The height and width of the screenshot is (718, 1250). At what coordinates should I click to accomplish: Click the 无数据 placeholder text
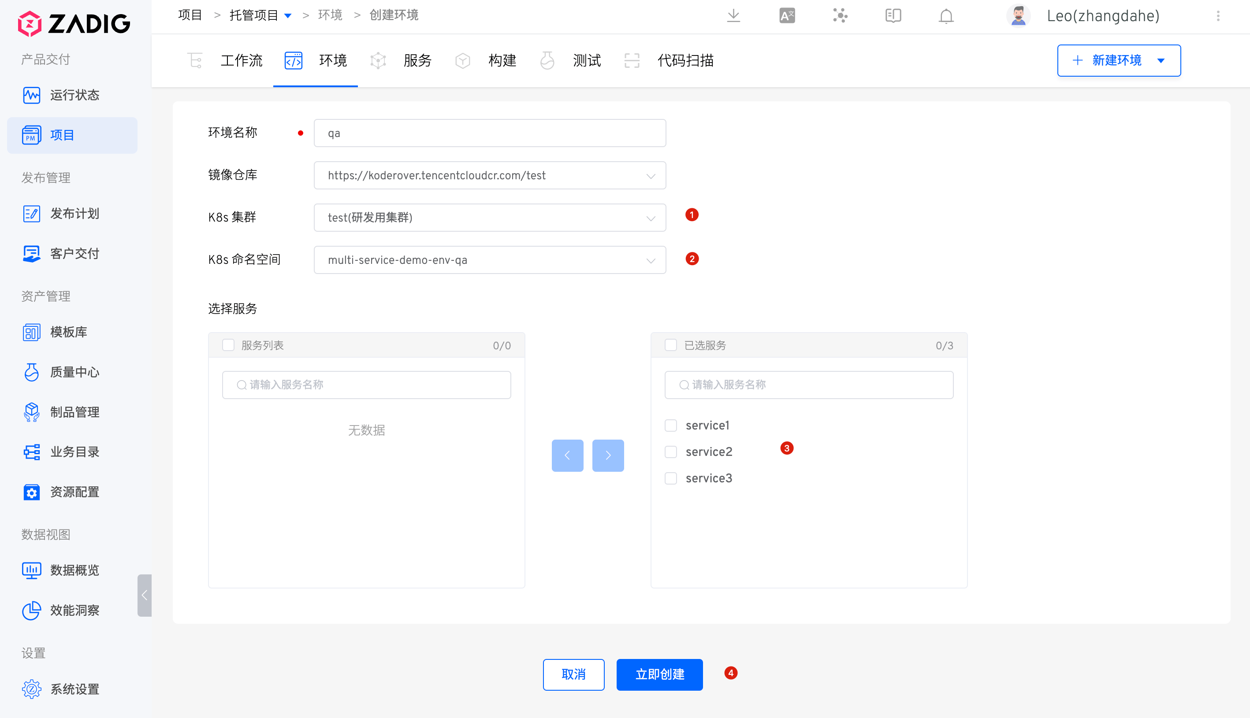click(367, 430)
